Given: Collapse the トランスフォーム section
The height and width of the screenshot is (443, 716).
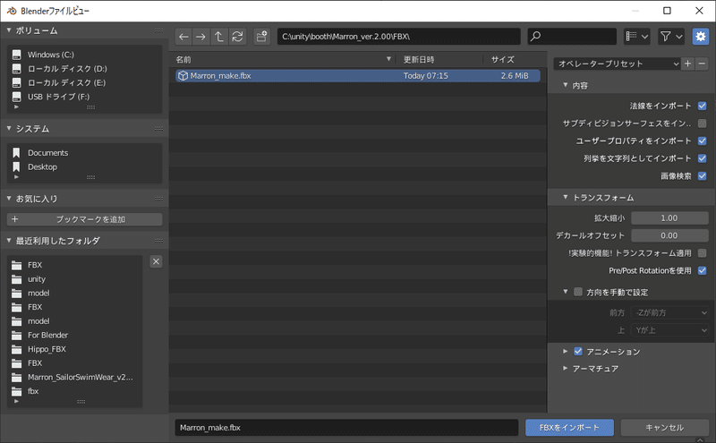Looking at the screenshot, I should click(566, 197).
